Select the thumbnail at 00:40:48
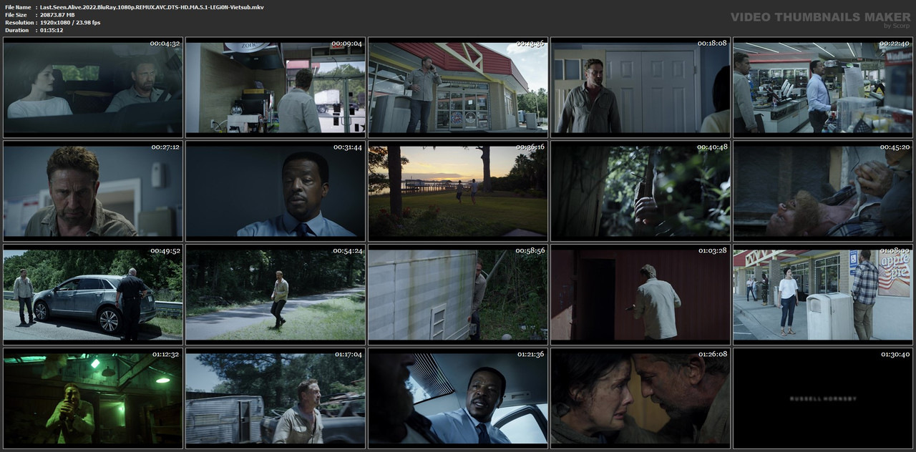The width and height of the screenshot is (916, 452). pyautogui.click(x=640, y=191)
